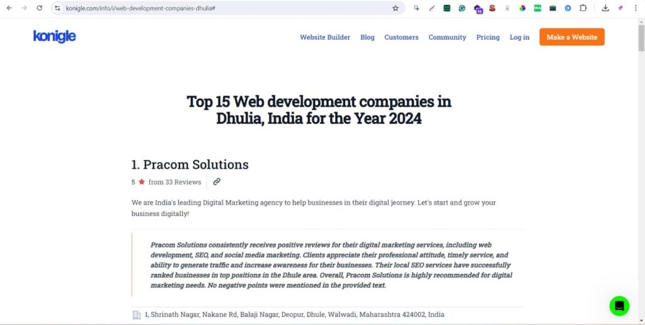645x325 pixels.
Task: Open Pracom Solutions website link icon
Action: tap(217, 181)
